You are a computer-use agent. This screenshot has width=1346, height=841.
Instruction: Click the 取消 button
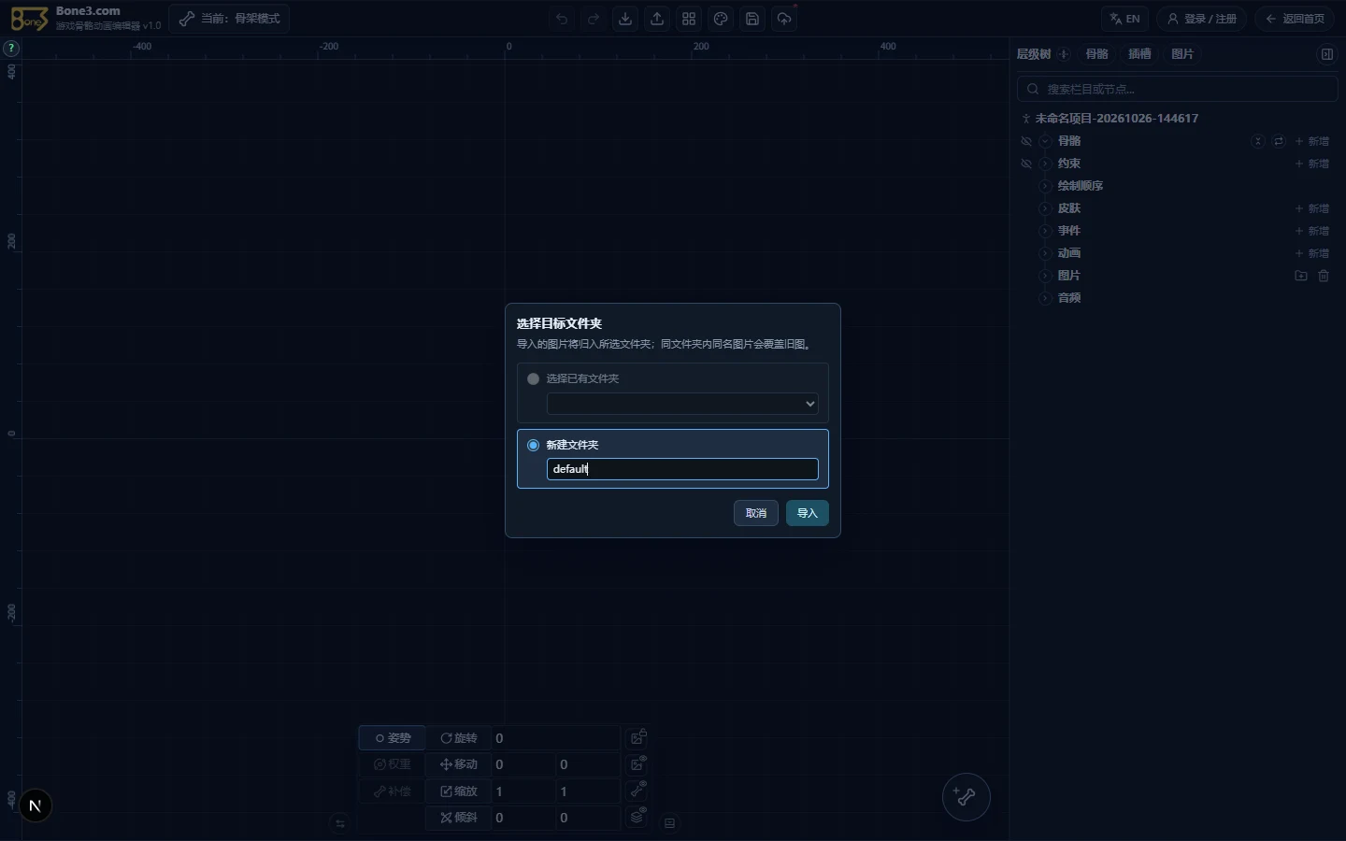point(756,513)
